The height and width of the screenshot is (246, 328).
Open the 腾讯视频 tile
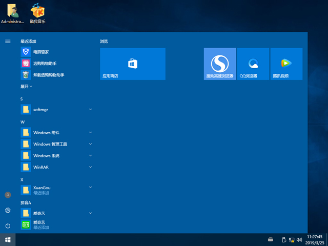[286, 64]
